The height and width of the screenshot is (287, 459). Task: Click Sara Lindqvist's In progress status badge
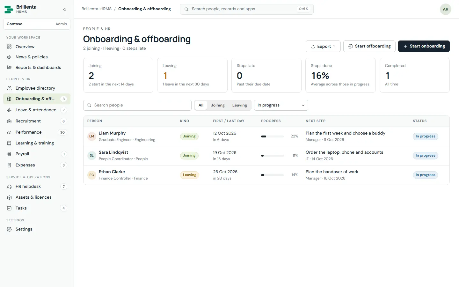[x=425, y=156]
